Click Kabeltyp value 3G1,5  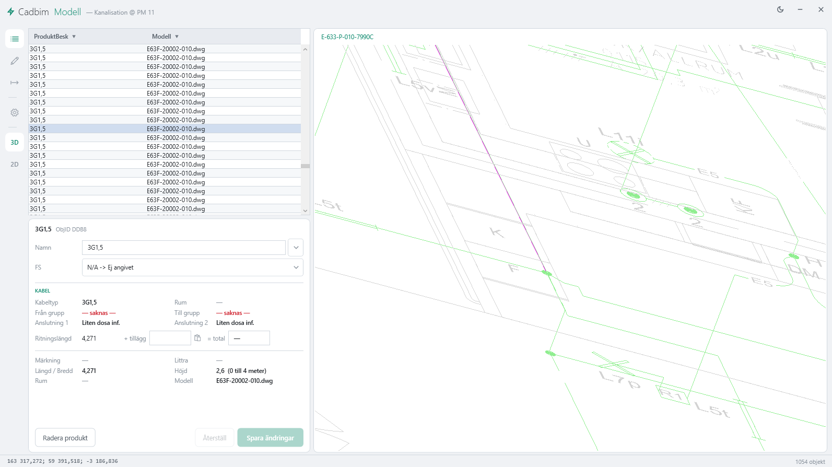[89, 302]
